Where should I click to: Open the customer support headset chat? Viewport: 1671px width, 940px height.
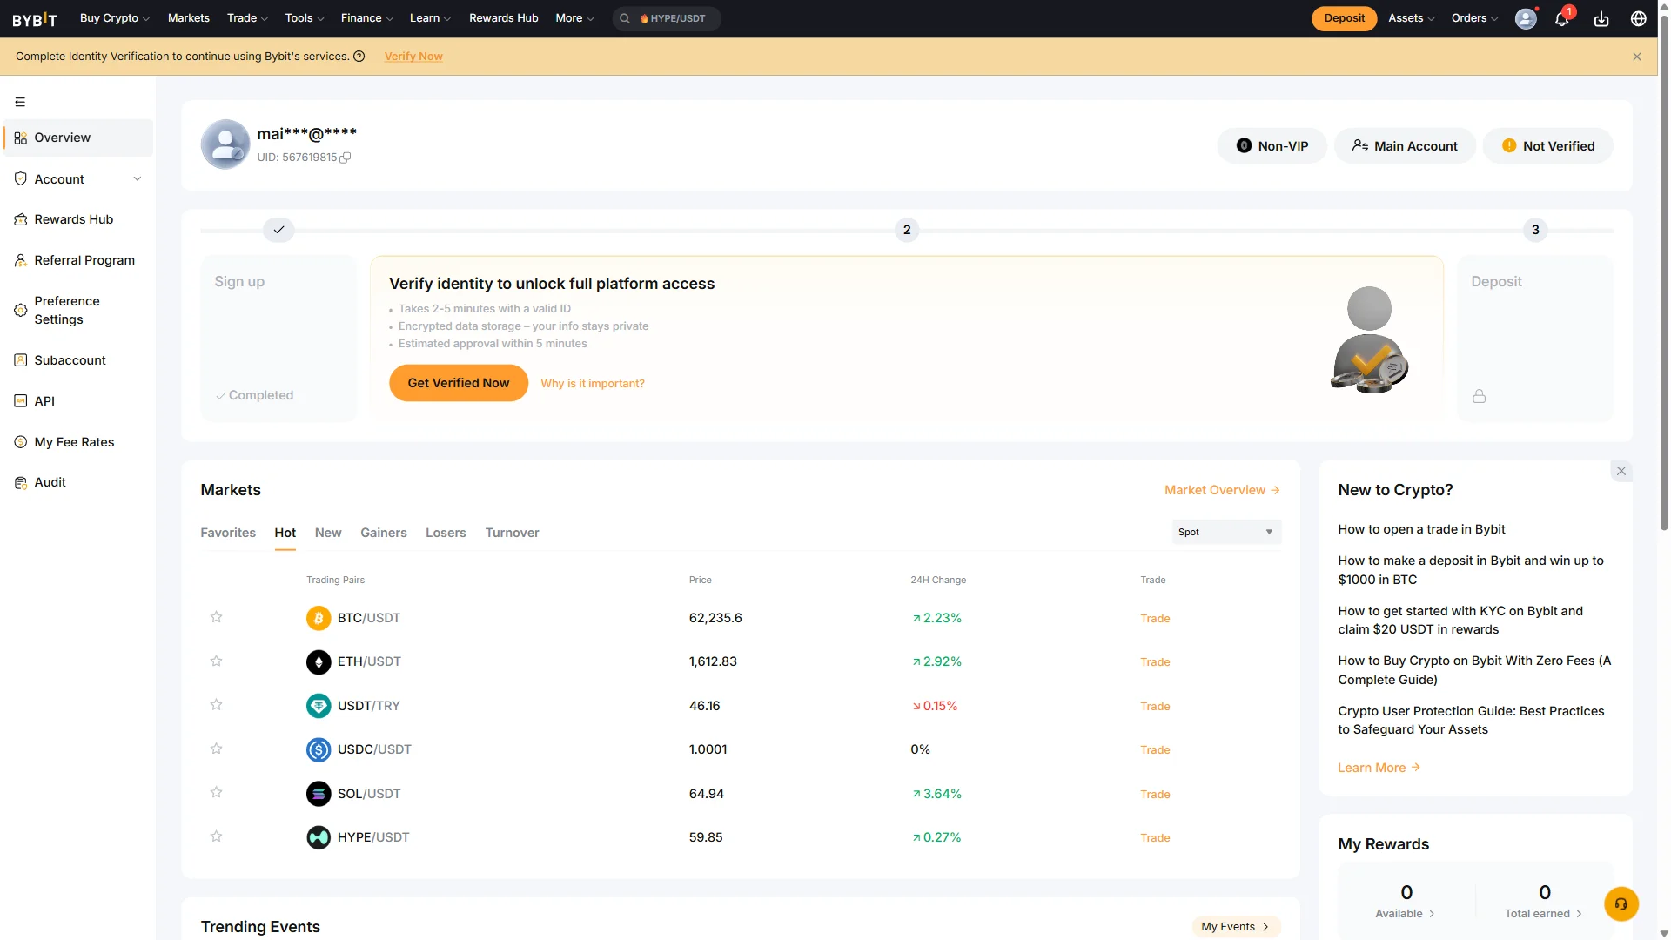coord(1621,903)
